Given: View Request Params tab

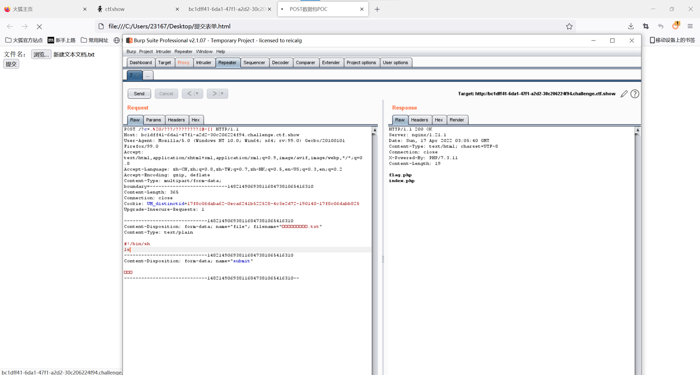Looking at the screenshot, I should pos(154,120).
